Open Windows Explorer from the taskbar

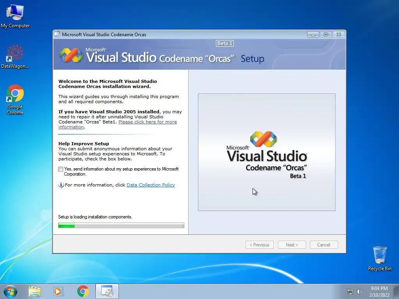coord(35,292)
